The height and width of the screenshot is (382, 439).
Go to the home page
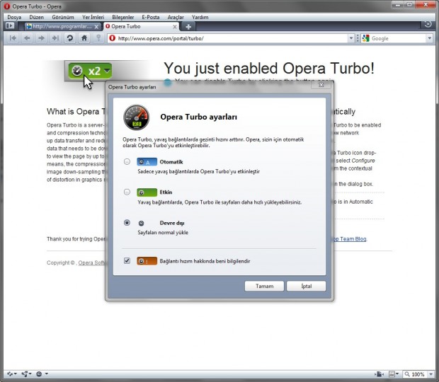point(84,38)
